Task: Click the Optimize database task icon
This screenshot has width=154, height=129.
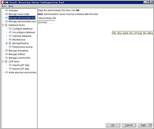Action: [x=10, y=36]
